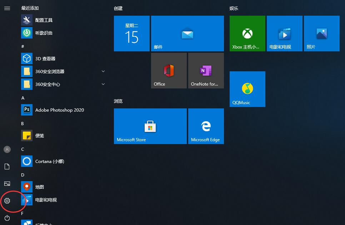Screen dimensions: 345x225
Task: Launch Adobe Photoshop 2020 from app list
Action: pos(59,110)
